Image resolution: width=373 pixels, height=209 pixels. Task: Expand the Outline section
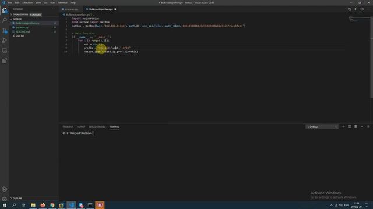(x=16, y=199)
